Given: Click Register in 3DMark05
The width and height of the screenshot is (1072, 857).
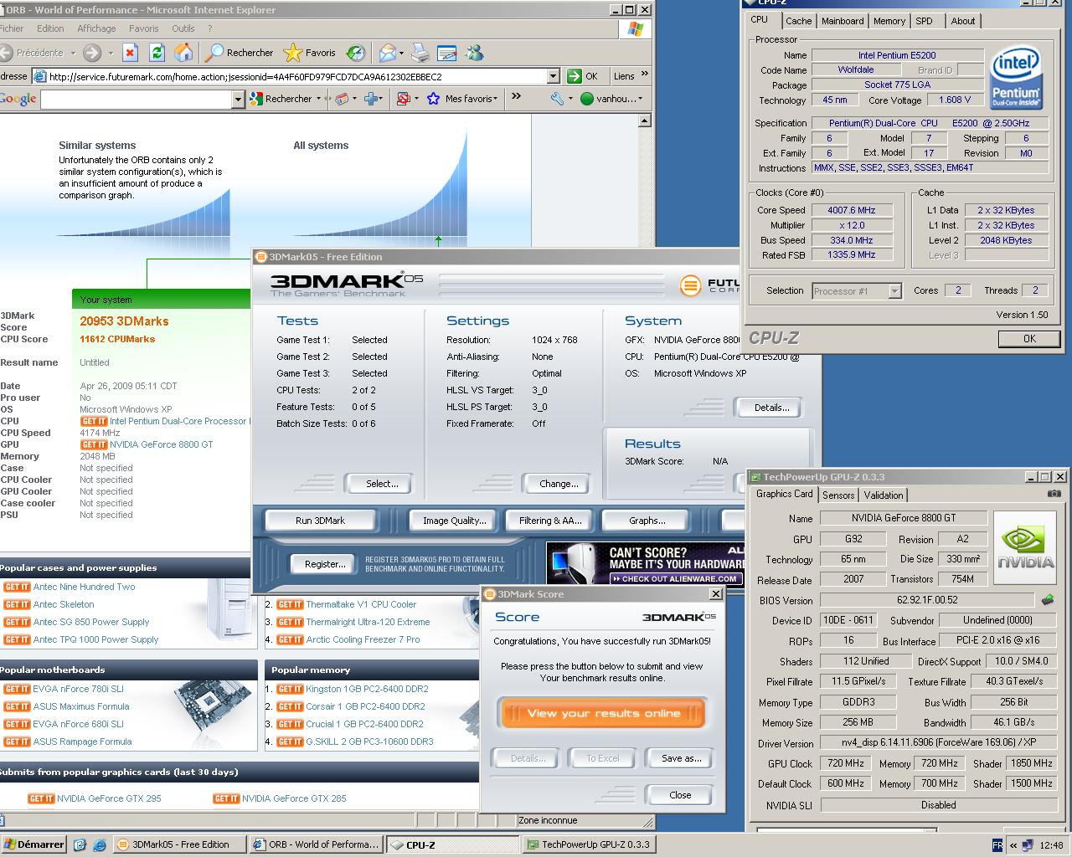Looking at the screenshot, I should coord(325,564).
